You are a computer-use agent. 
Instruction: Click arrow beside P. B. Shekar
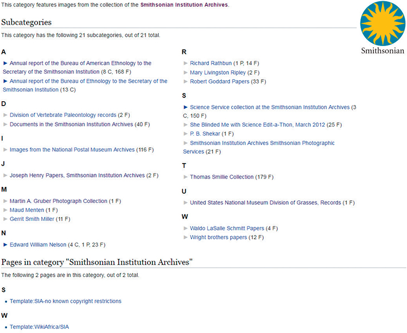coord(186,134)
